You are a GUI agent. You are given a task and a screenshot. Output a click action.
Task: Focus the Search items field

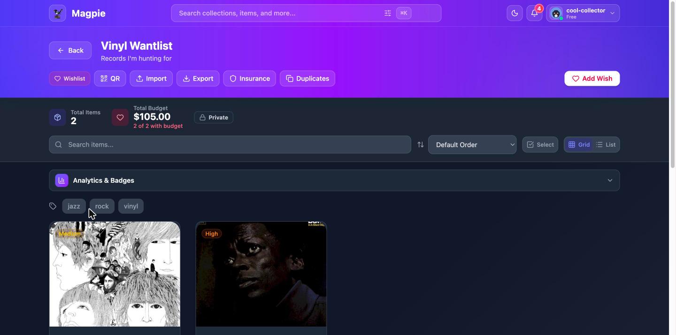pos(230,145)
